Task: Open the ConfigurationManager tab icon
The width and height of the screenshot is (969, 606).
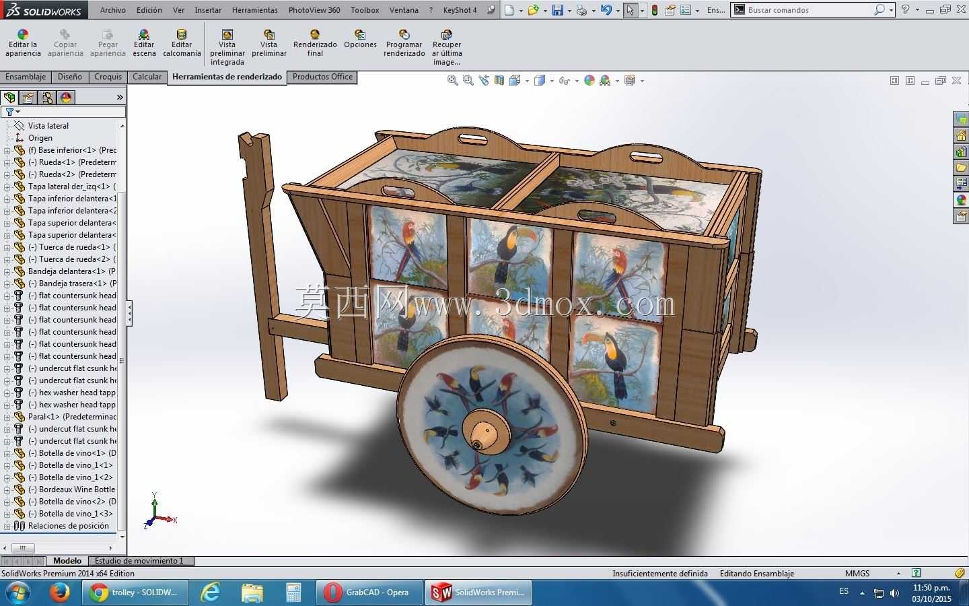Action: [x=47, y=98]
